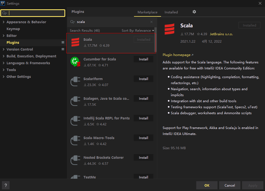Install the Scalariform plugin
Screen dimensions: 265x191
144,79
